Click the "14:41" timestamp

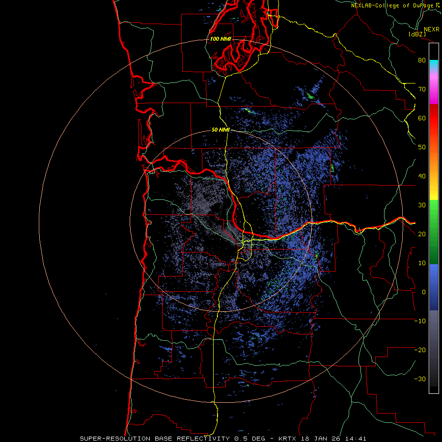pyautogui.click(x=355, y=439)
